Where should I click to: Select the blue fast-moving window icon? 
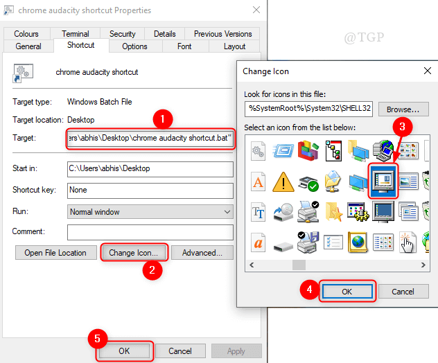click(x=283, y=151)
